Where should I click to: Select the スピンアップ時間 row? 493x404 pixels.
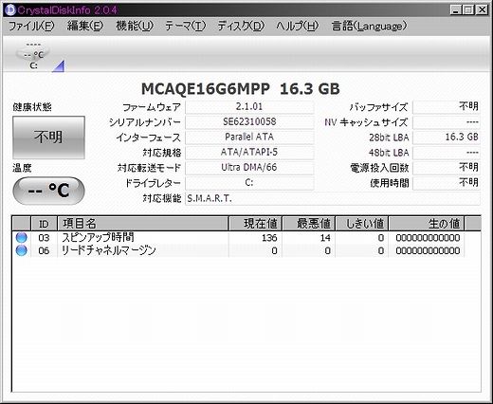238,237
